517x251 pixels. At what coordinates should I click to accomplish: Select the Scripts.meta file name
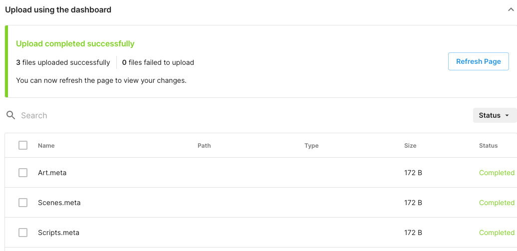58,233
